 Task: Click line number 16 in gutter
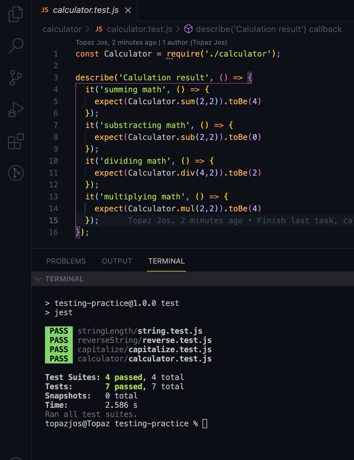coord(53,232)
